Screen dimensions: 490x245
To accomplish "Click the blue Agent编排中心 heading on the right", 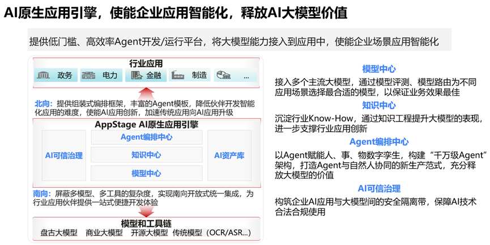I will (379, 141).
